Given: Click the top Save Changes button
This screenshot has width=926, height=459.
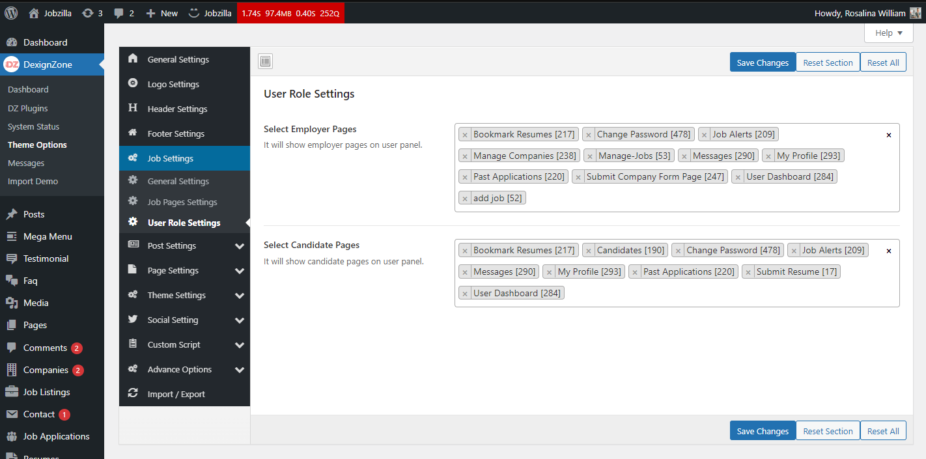Looking at the screenshot, I should (762, 63).
